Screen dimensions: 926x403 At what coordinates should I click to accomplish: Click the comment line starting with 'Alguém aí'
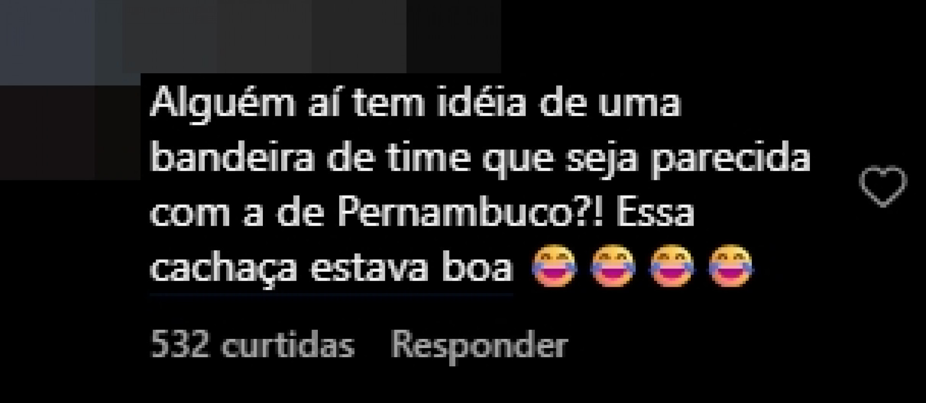click(x=415, y=104)
